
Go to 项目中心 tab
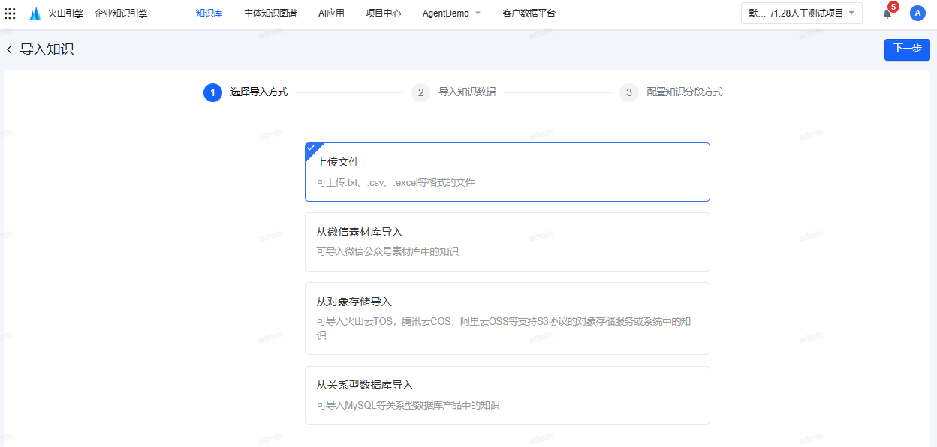coord(384,13)
